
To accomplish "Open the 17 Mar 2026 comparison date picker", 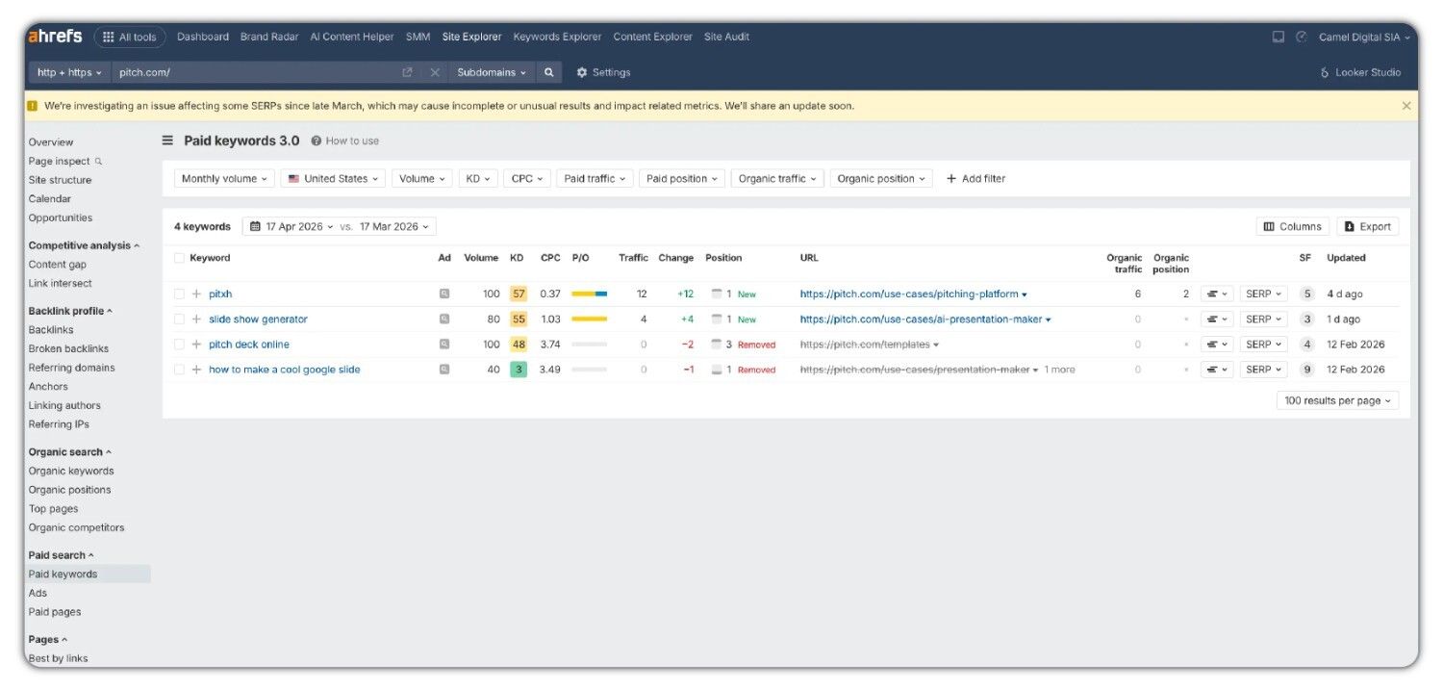I will pyautogui.click(x=394, y=226).
